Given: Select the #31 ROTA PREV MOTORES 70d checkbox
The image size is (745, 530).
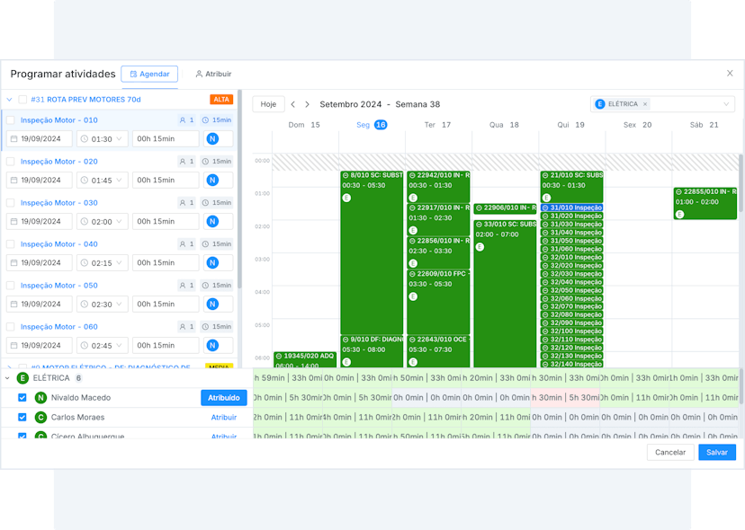Looking at the screenshot, I should (x=22, y=100).
